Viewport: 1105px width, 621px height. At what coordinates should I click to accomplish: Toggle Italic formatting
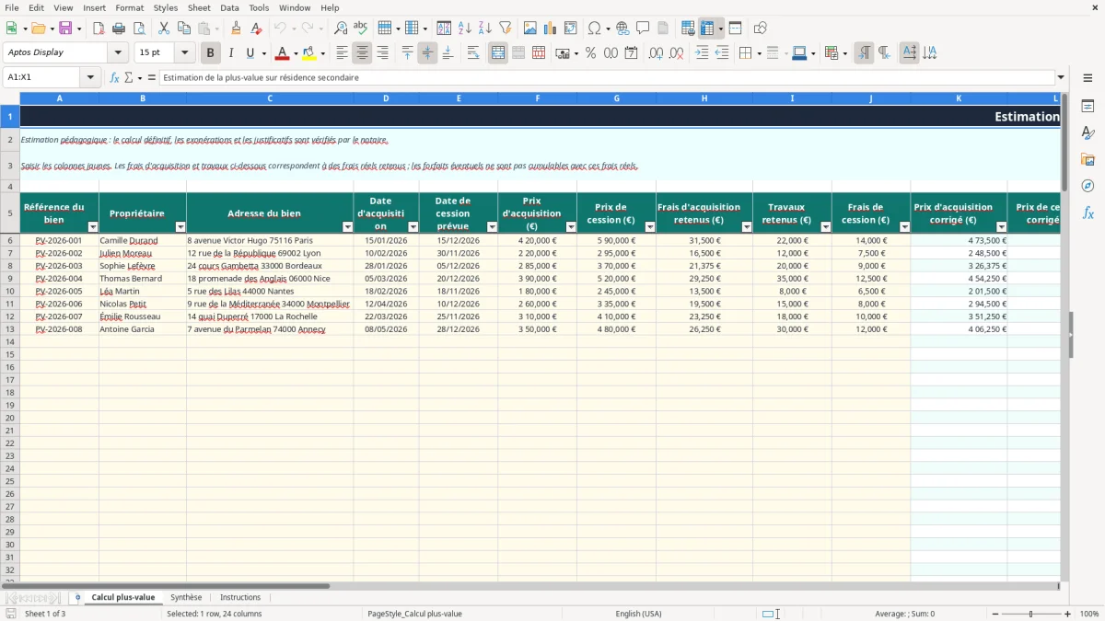(x=230, y=53)
